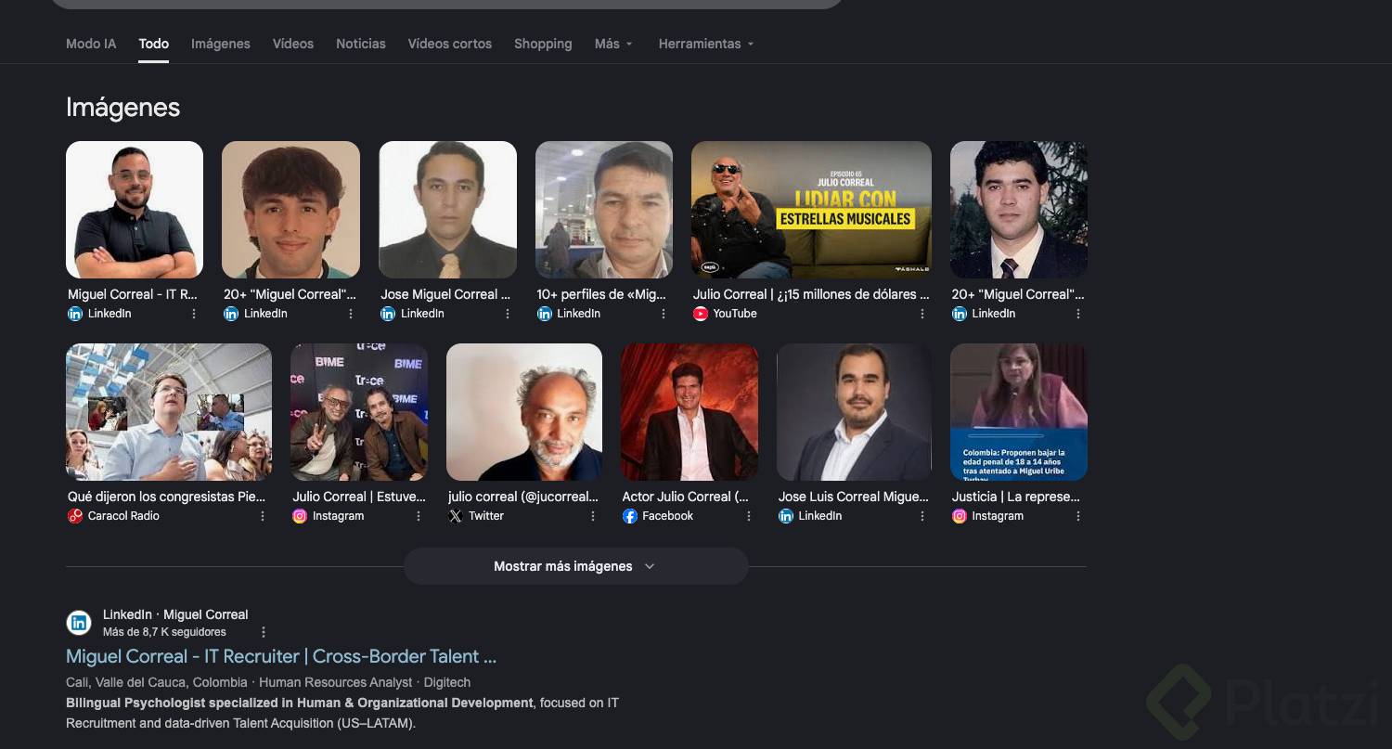Open three-dot menu for 'Justicia | La represe...' image

coord(1078,516)
